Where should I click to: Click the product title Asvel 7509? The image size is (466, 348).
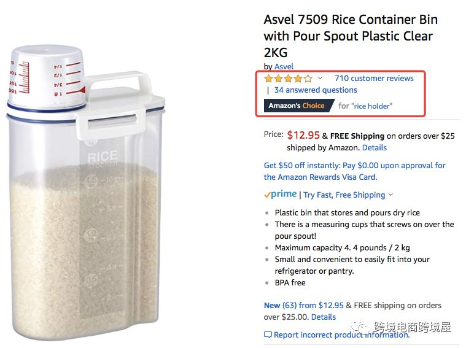click(x=351, y=36)
